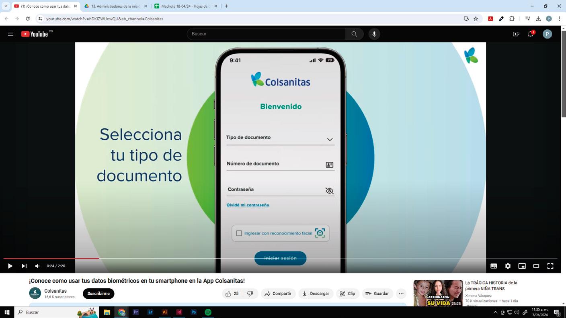566x318 pixels.
Task: Open Adobe Premiere Pro from the taskbar
Action: pyautogui.click(x=136, y=312)
